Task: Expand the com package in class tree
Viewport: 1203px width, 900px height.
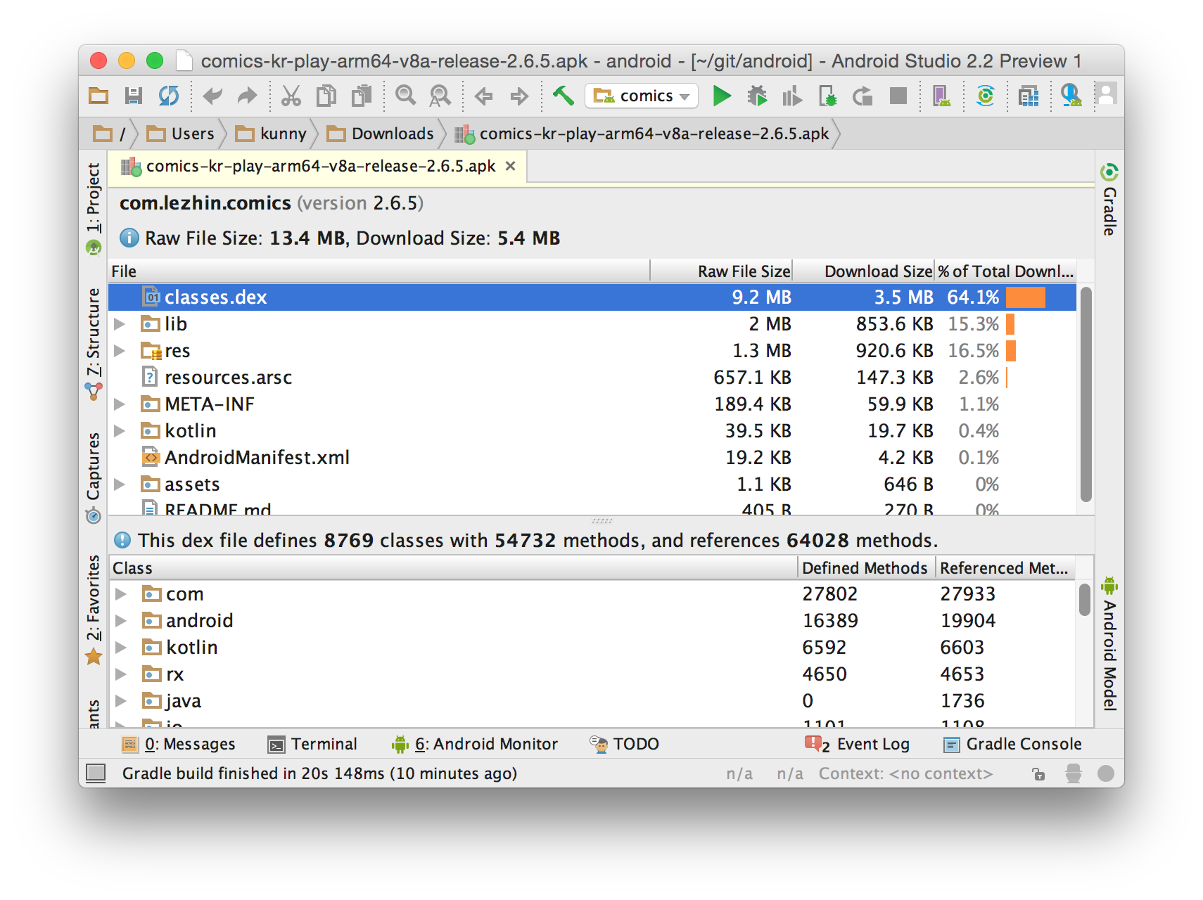Action: pos(121,594)
